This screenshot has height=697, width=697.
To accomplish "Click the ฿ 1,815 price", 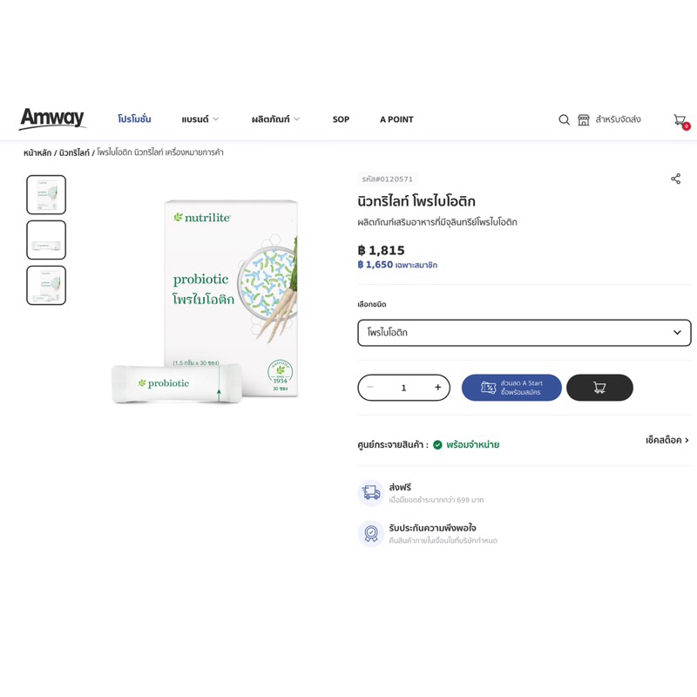I will tap(382, 250).
